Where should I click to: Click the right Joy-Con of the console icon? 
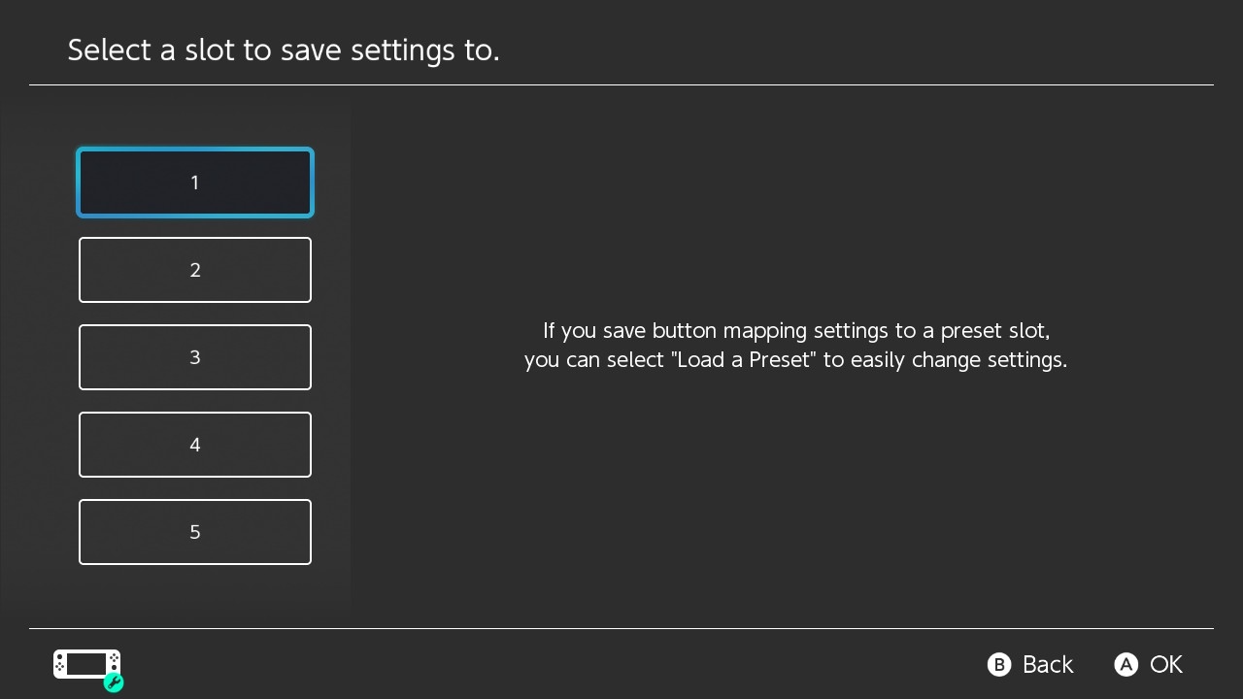[115, 662]
